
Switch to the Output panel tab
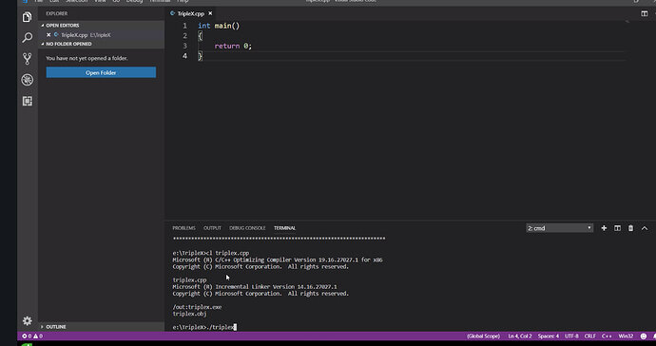tap(212, 228)
